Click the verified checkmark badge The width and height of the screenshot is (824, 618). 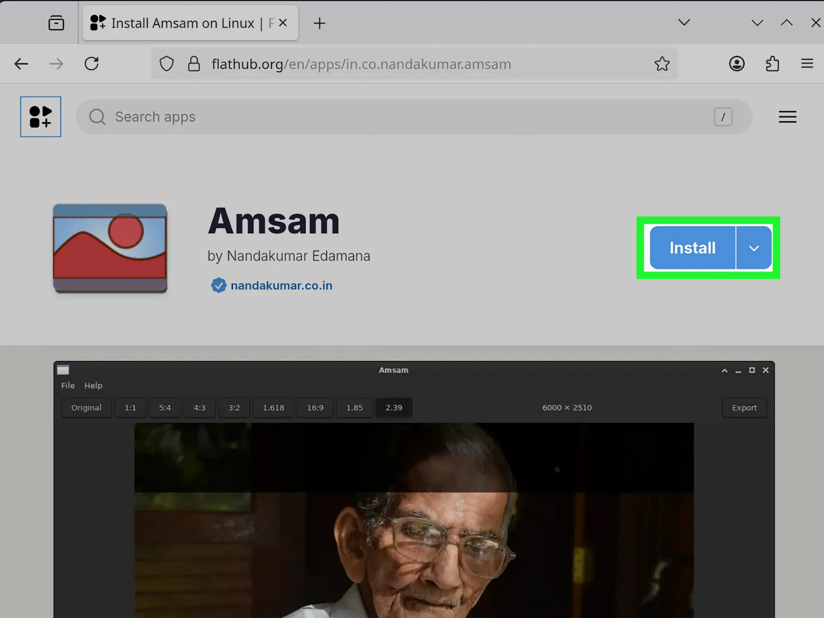[218, 285]
